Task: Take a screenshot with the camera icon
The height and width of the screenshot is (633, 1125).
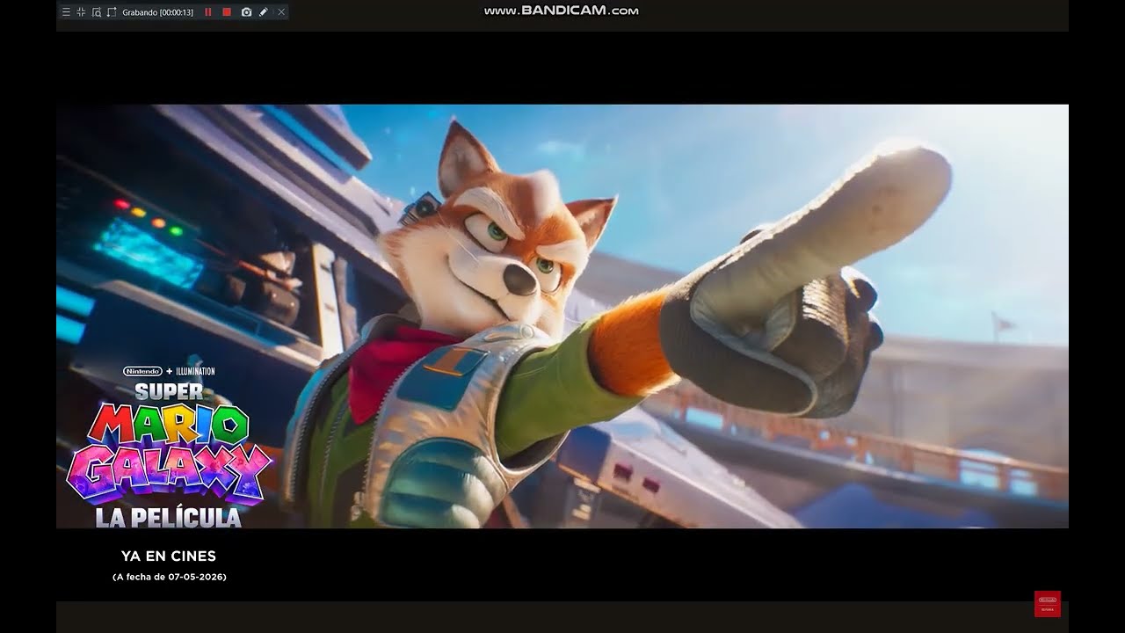Action: (x=246, y=12)
